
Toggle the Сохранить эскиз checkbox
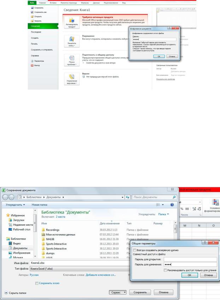(x=37, y=283)
